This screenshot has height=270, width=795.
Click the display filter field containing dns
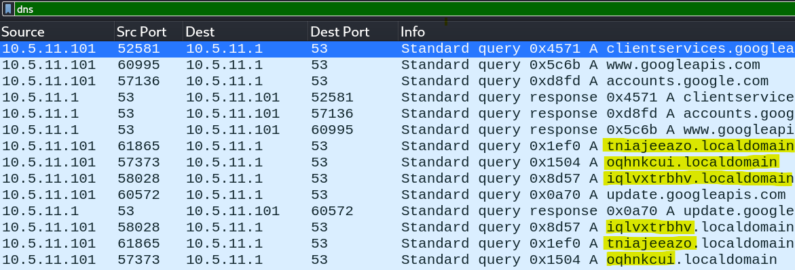click(405, 9)
